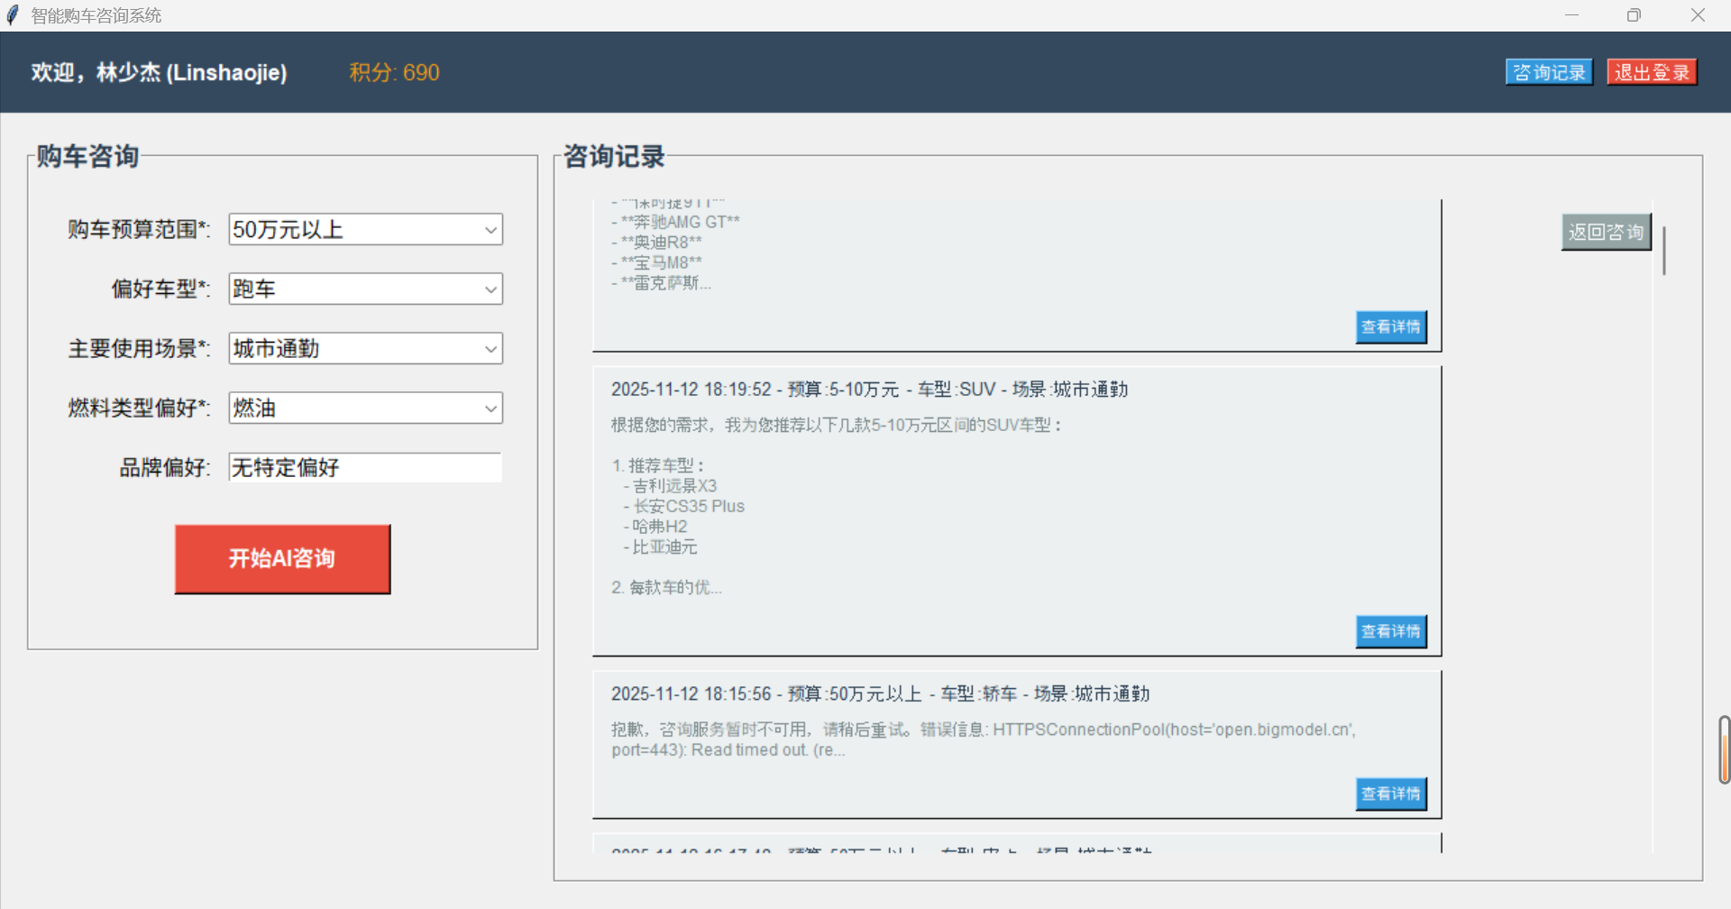Restore down the application window
The height and width of the screenshot is (909, 1731).
pyautogui.click(x=1634, y=15)
